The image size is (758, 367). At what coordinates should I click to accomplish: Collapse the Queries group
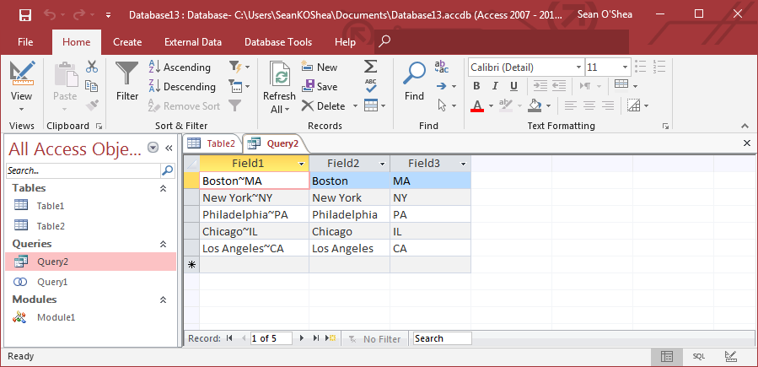[x=164, y=244]
